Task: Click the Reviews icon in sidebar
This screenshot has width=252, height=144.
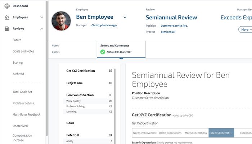Action: click(x=7, y=29)
